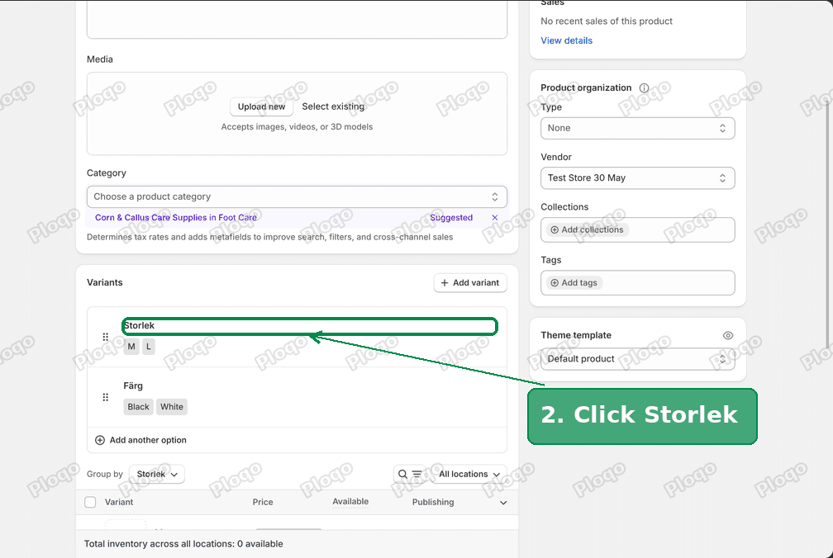The width and height of the screenshot is (833, 558).
Task: Open the Type dropdown showing None
Action: pyautogui.click(x=637, y=129)
